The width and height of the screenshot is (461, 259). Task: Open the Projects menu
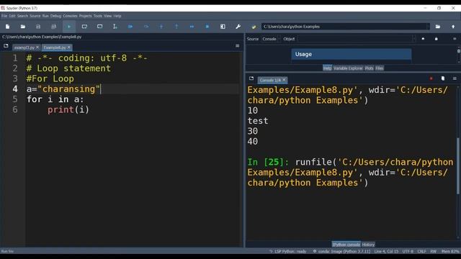pyautogui.click(x=85, y=16)
